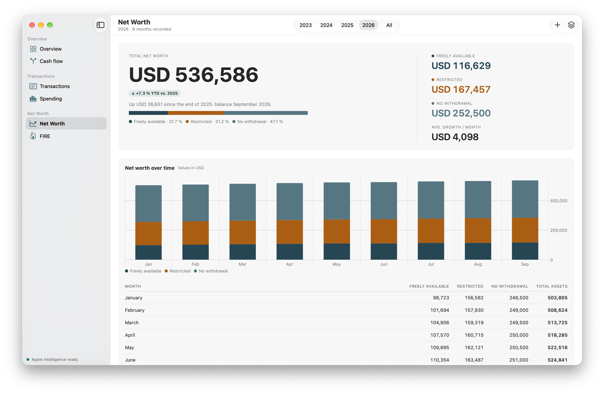
Task: Select the March row label
Action: pyautogui.click(x=132, y=323)
